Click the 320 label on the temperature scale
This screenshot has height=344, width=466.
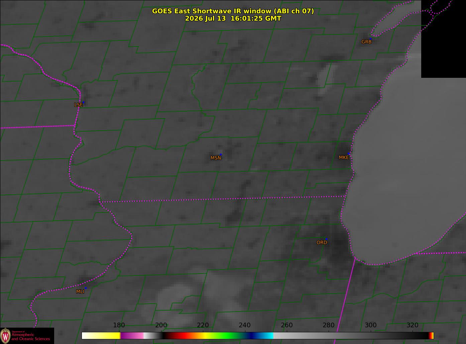click(x=412, y=325)
